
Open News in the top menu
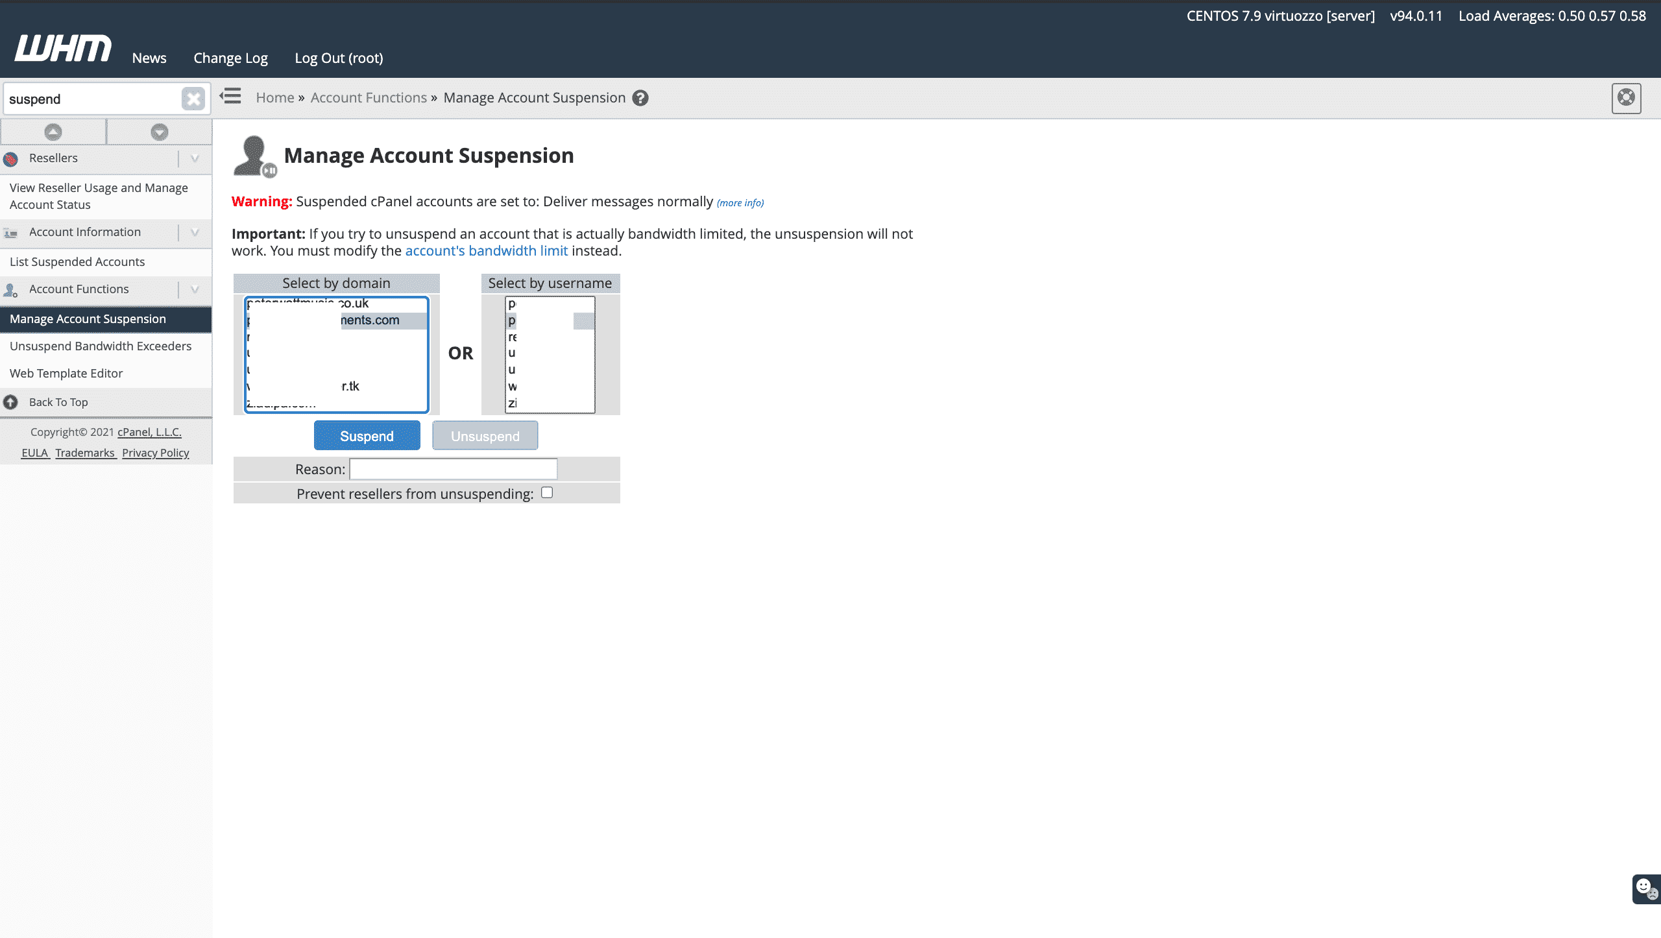149,58
